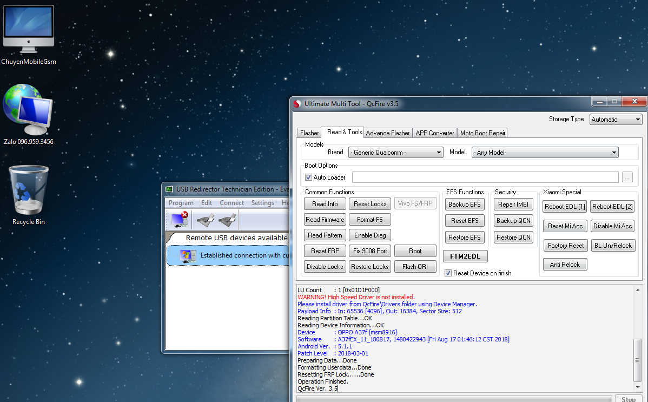
Task: Open the Model dropdown Any Model
Action: 545,152
